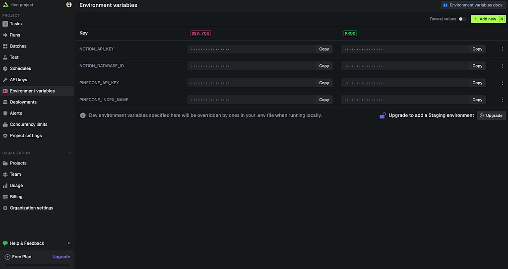Click the Schedules clock icon
This screenshot has width=508, height=269.
tap(5, 69)
